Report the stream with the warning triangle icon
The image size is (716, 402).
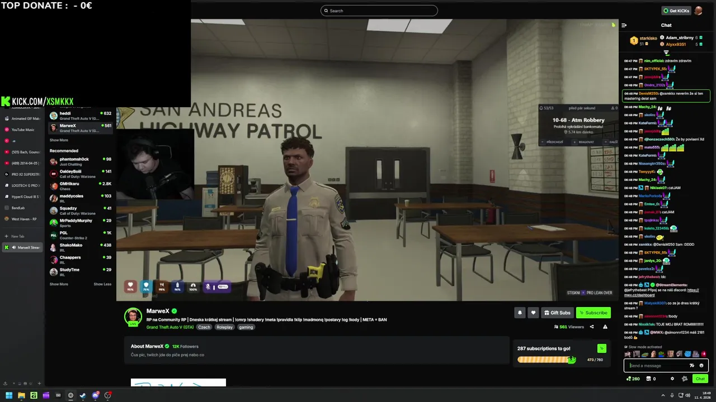pyautogui.click(x=605, y=327)
